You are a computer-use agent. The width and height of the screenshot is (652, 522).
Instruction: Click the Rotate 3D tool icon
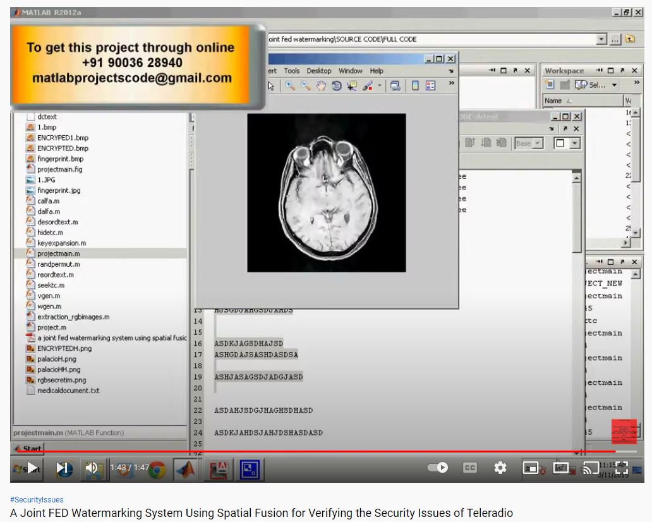click(337, 86)
